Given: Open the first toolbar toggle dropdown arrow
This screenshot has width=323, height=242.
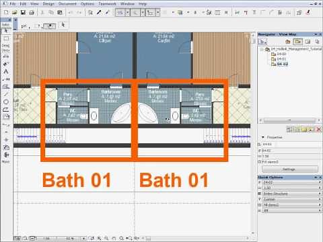Looking at the screenshot, I should click(127, 13).
